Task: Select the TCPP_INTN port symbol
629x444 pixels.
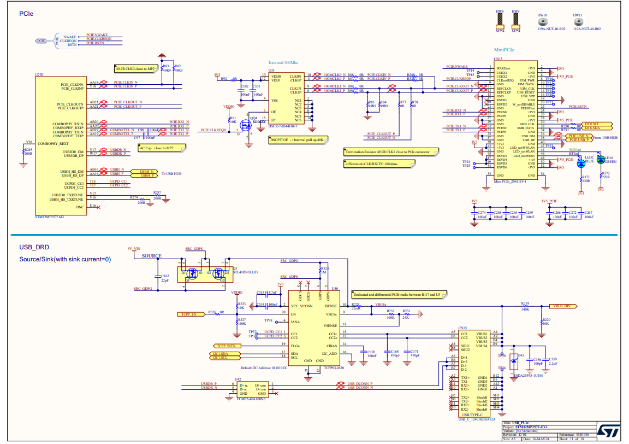Action: (x=227, y=346)
